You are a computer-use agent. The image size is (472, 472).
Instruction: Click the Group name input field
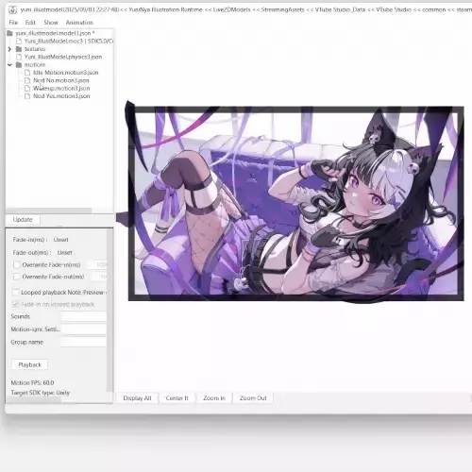pyautogui.click(x=83, y=342)
